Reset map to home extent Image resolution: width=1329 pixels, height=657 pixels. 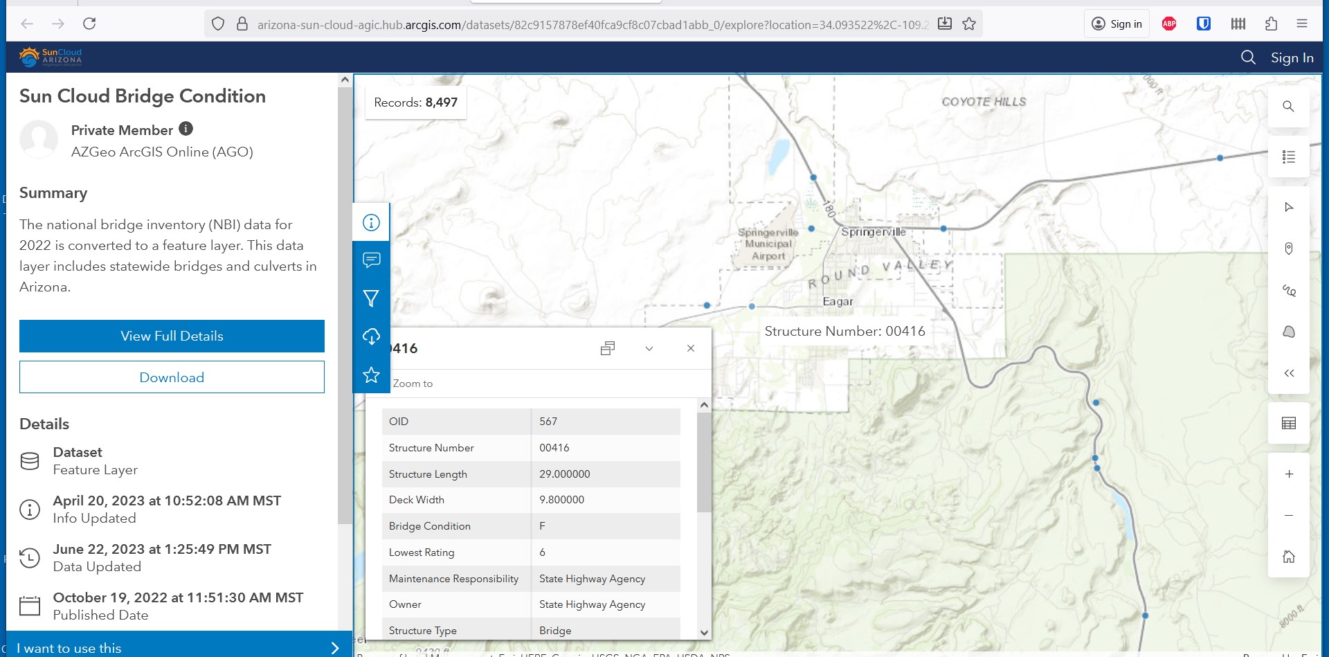point(1288,557)
